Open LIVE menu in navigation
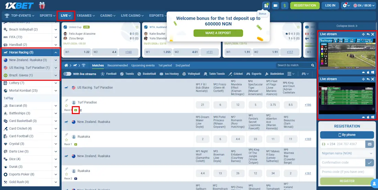 pos(66,16)
